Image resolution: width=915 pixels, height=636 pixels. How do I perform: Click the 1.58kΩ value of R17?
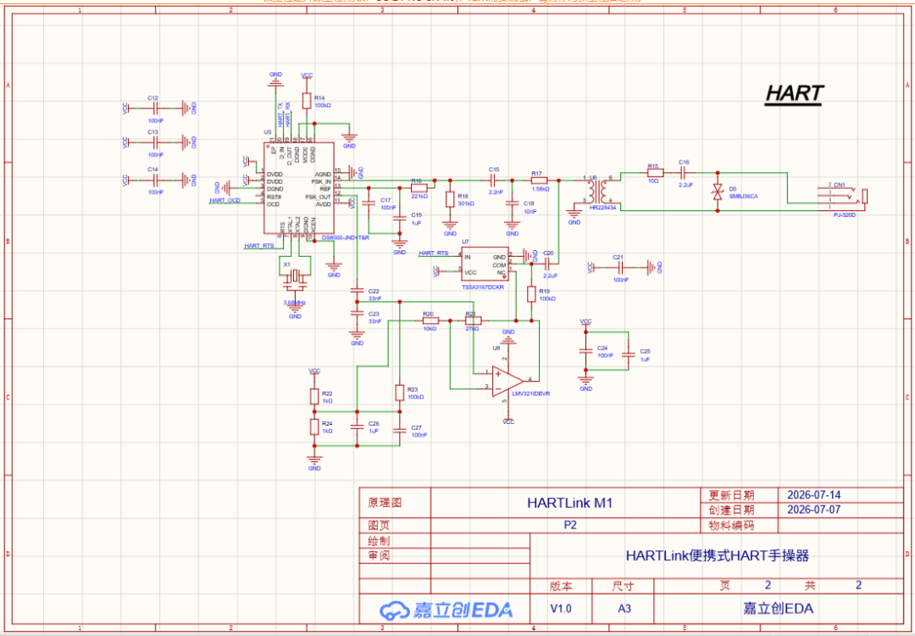tap(540, 189)
